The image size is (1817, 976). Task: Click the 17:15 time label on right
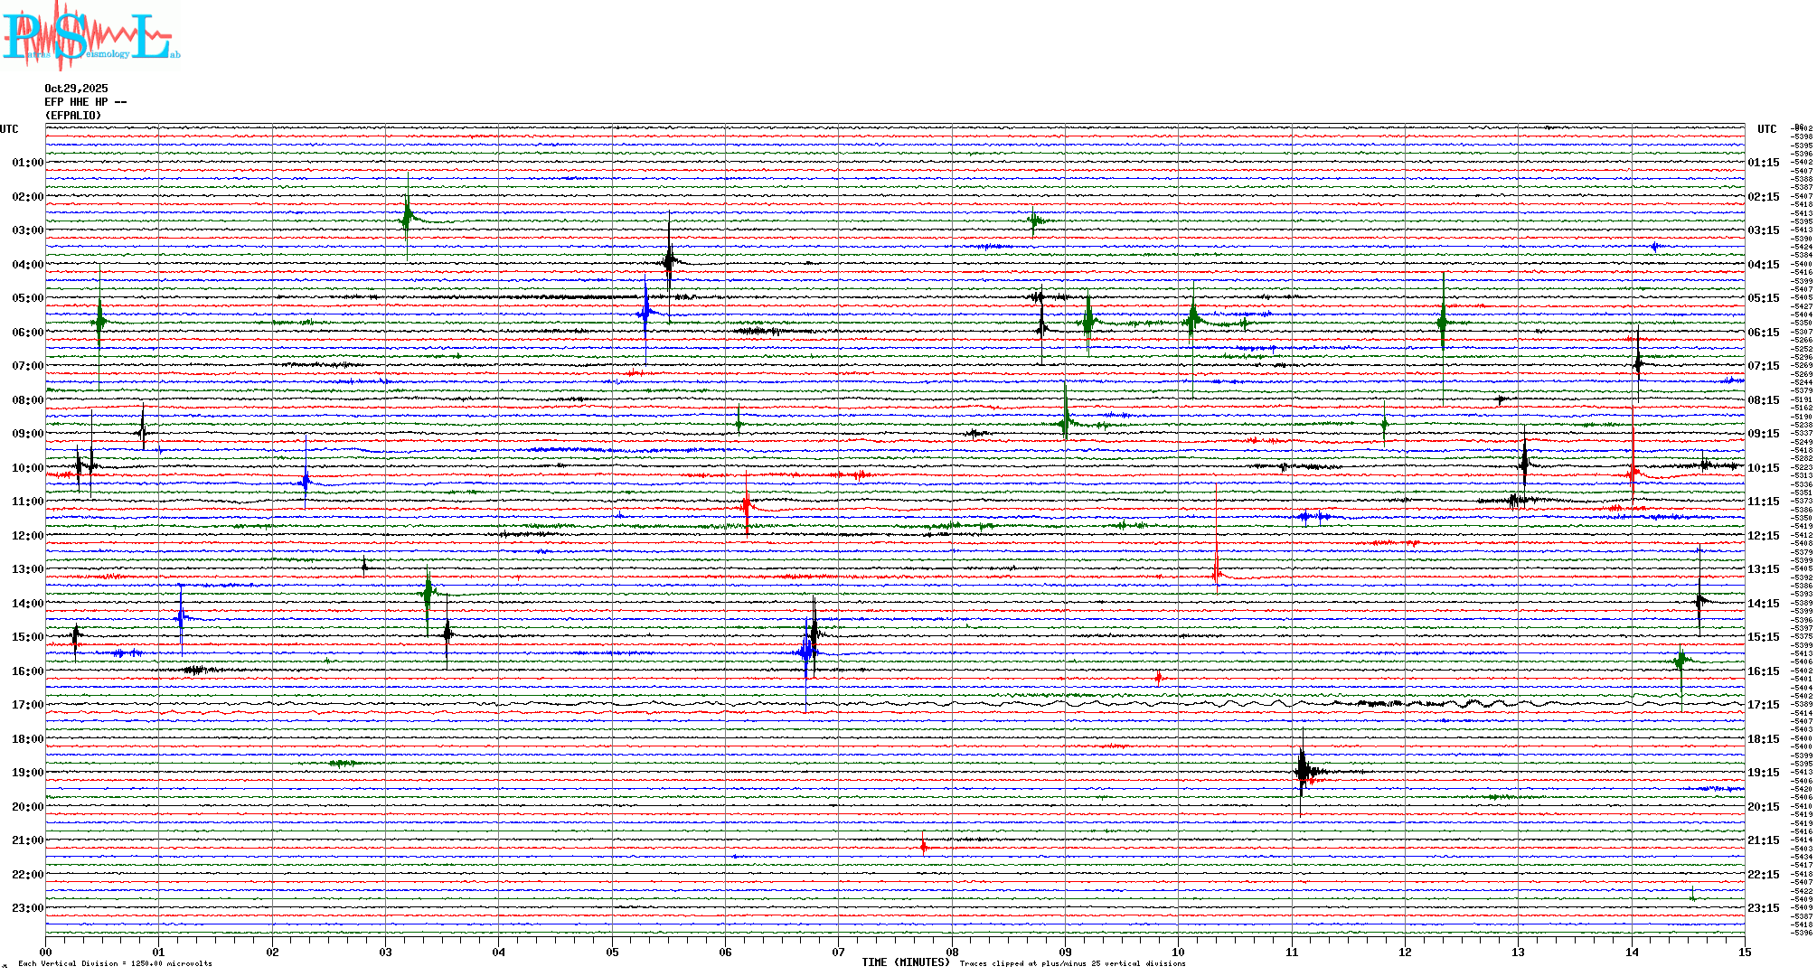pos(1763,705)
